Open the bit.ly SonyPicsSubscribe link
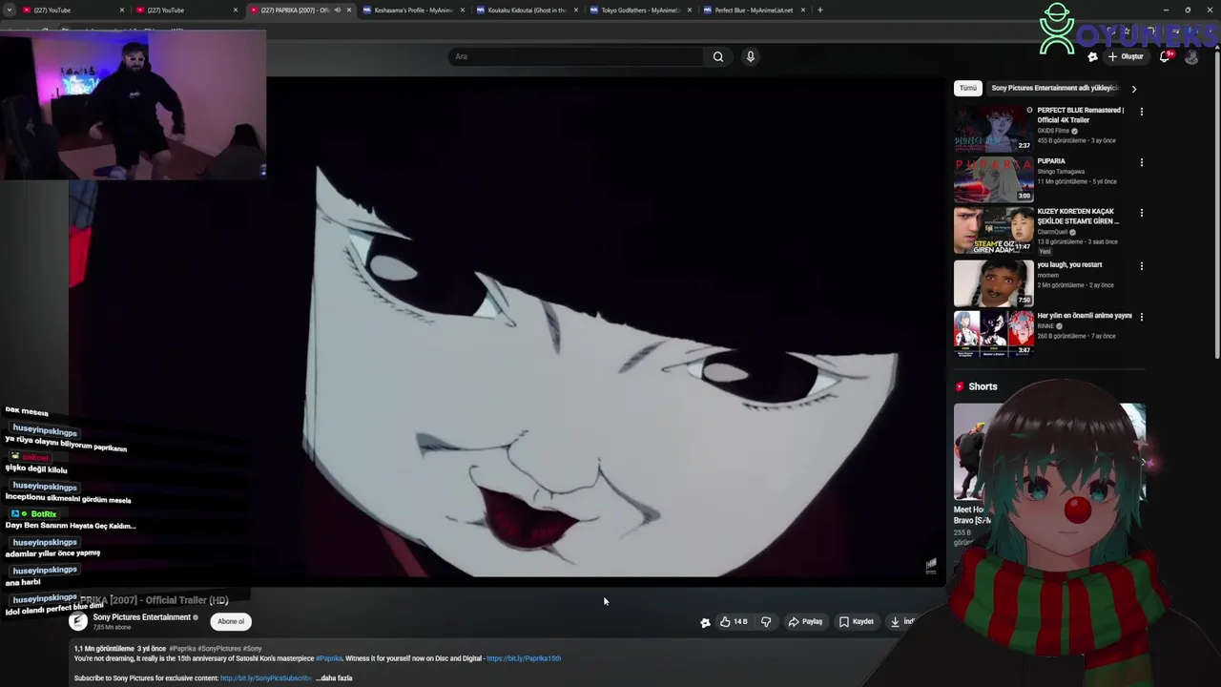Viewport: 1221px width, 687px height. tap(266, 678)
